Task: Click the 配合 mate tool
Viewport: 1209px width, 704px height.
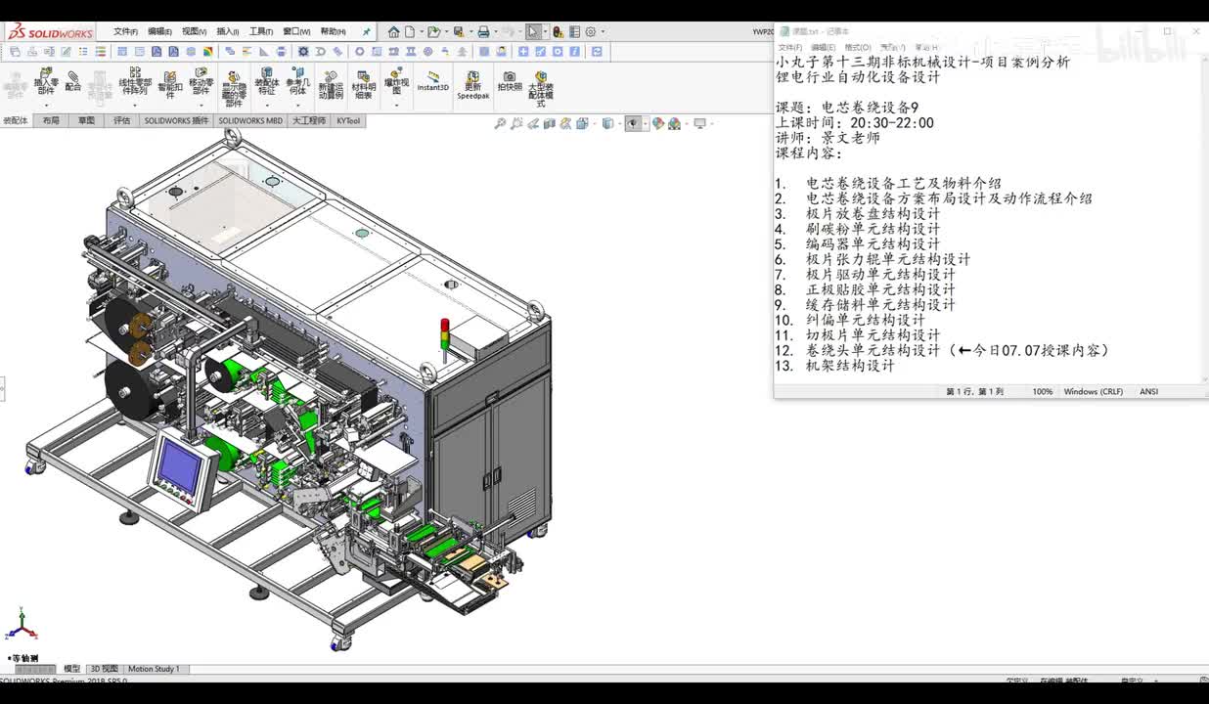Action: point(73,82)
